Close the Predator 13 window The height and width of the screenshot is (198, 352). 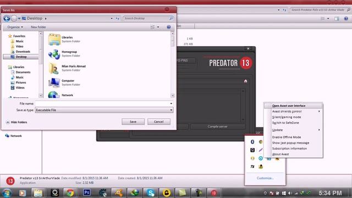tap(248, 48)
